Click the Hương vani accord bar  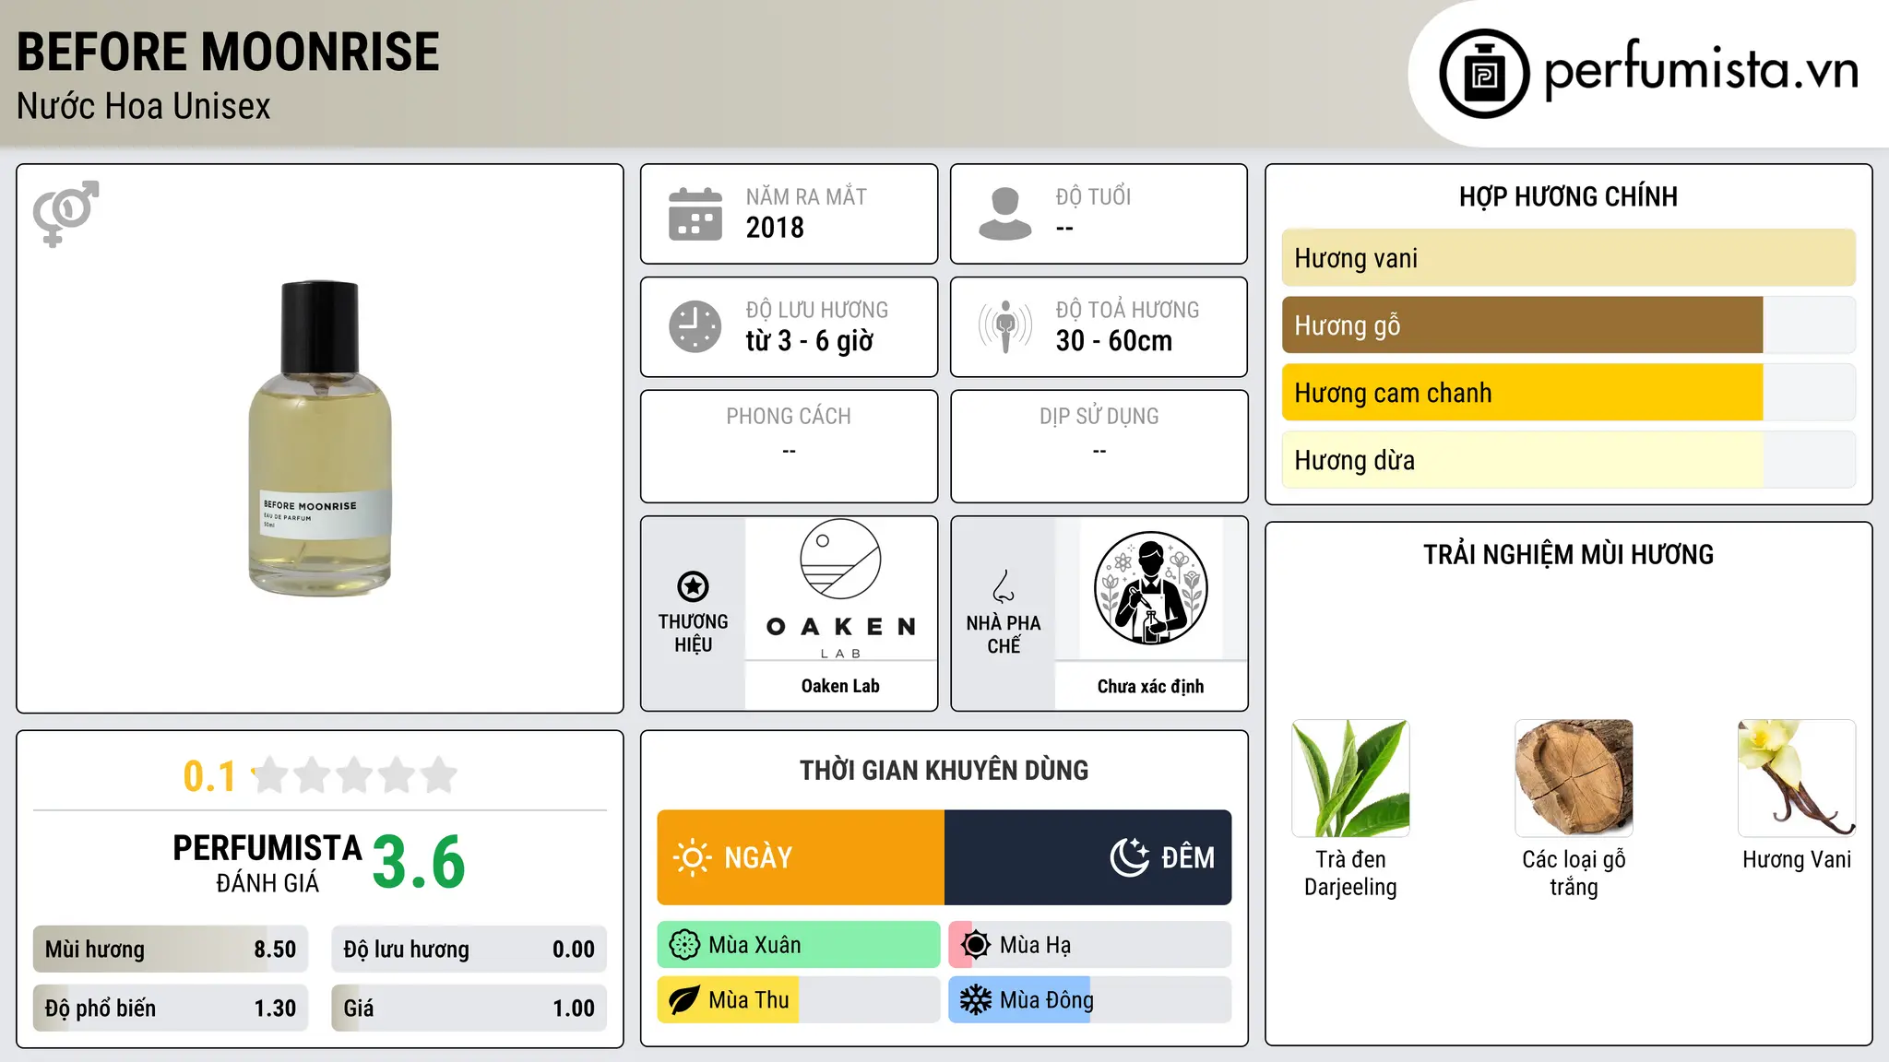click(x=1569, y=258)
